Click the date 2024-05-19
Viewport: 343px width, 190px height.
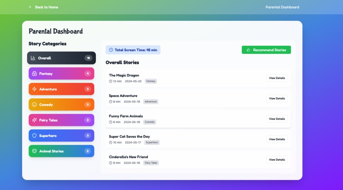[x=131, y=101]
